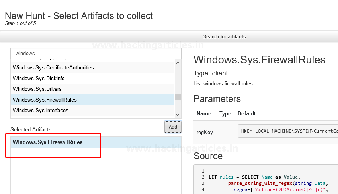Click Windows.Sys.FirewallRules under Selected Artifacts

(x=48, y=142)
